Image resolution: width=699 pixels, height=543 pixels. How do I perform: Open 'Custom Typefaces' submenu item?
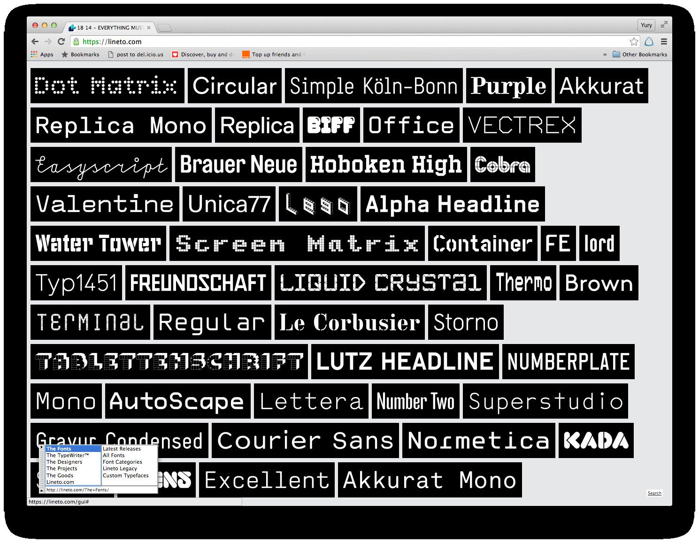129,475
